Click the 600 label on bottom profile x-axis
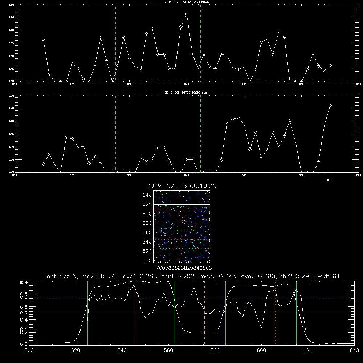The height and width of the screenshot is (363, 363). (261, 351)
